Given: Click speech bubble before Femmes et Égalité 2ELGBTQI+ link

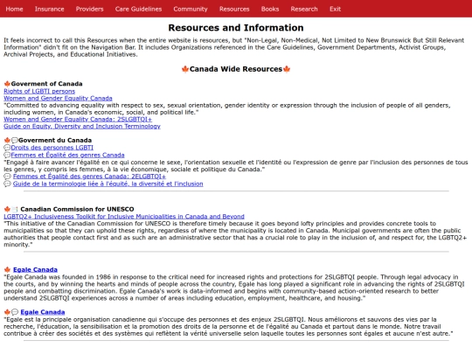Looking at the screenshot, I should 8,177.
